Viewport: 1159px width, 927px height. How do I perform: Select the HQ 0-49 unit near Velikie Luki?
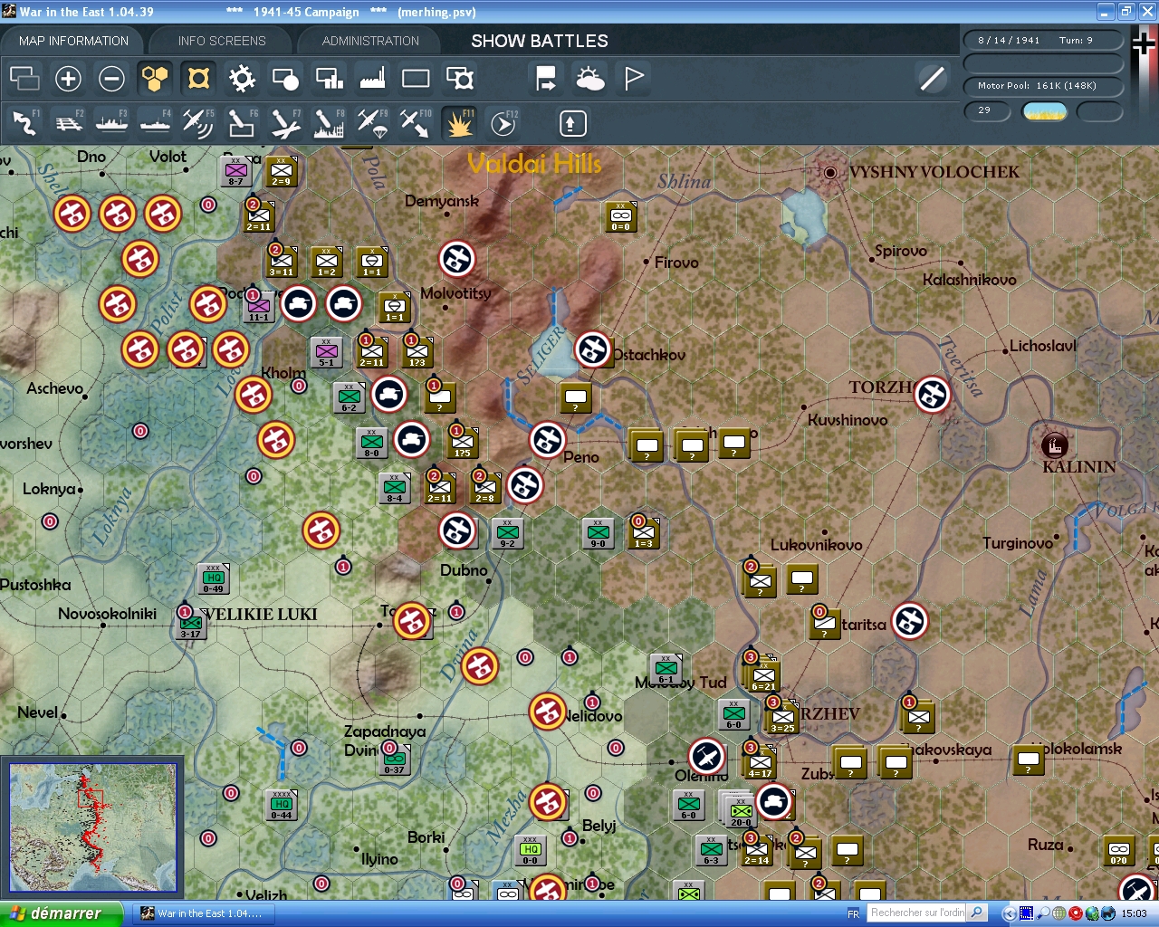(x=214, y=578)
